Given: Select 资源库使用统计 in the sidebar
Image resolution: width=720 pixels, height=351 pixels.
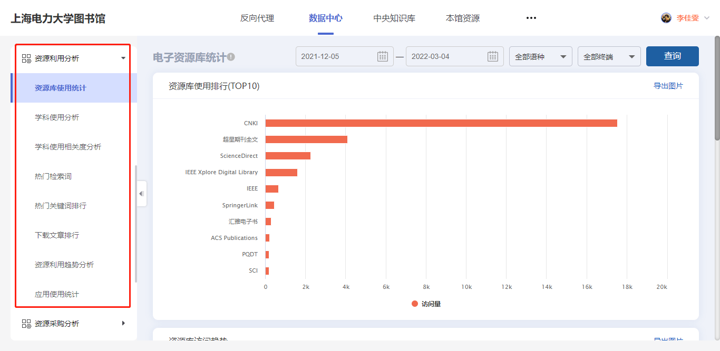Looking at the screenshot, I should coord(74,88).
